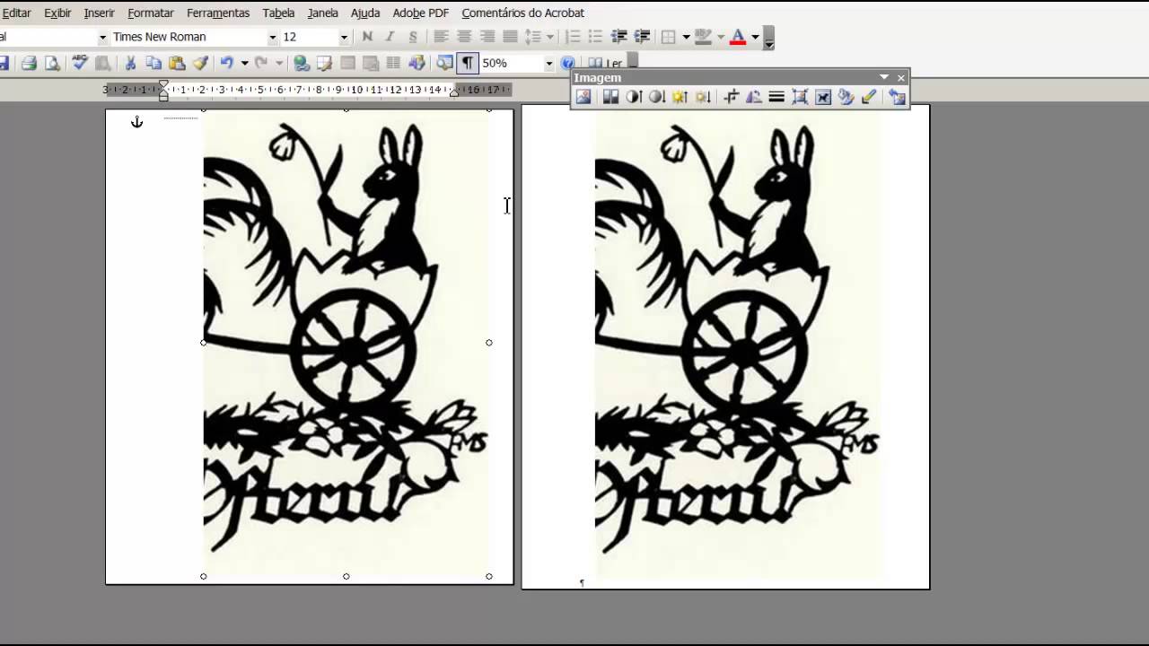Click the indent marker on the ruler
The height and width of the screenshot is (646, 1149).
coord(163,90)
